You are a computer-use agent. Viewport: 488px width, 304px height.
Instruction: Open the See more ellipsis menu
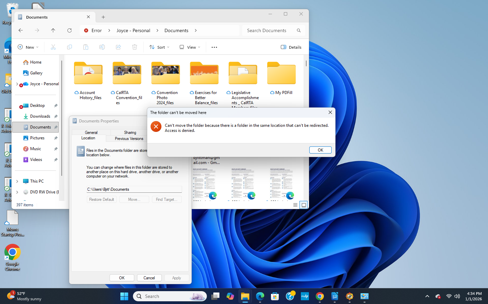(x=214, y=47)
